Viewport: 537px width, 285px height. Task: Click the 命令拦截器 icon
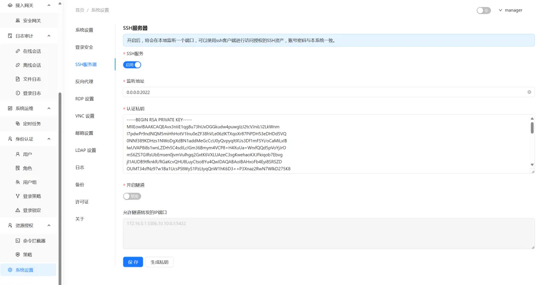pyautogui.click(x=18, y=240)
